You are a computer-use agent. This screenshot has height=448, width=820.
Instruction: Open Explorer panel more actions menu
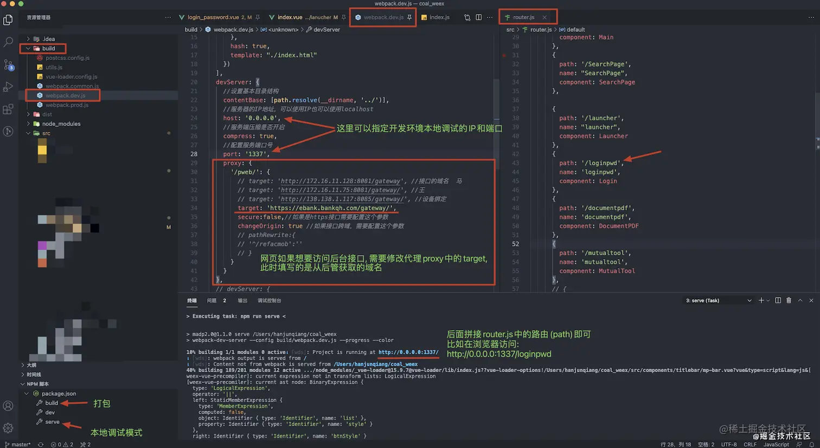pyautogui.click(x=168, y=17)
